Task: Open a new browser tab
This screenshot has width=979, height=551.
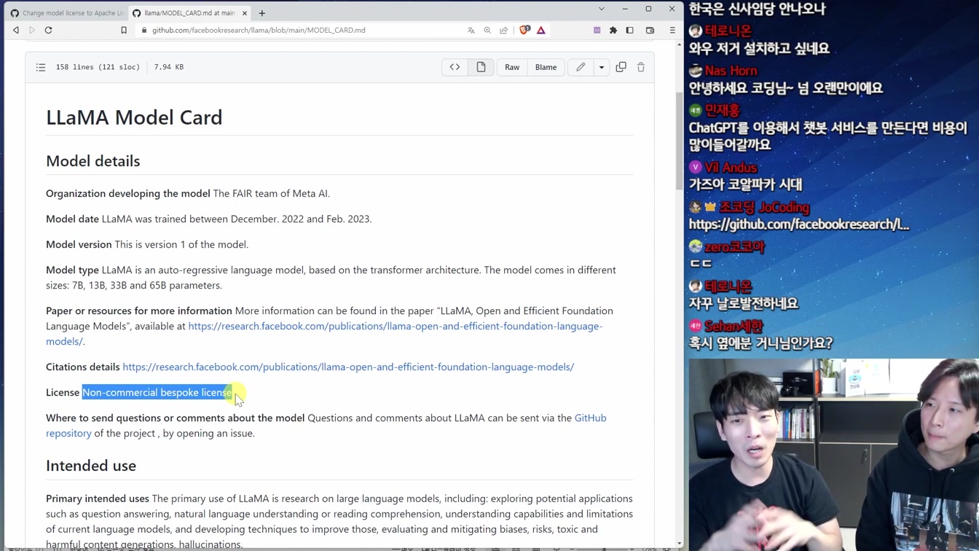Action: tap(262, 13)
